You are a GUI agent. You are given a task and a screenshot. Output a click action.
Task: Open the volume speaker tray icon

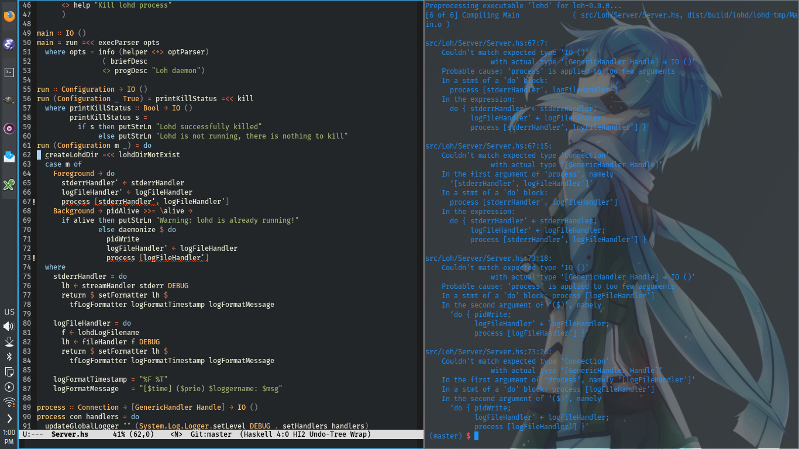[x=9, y=326]
